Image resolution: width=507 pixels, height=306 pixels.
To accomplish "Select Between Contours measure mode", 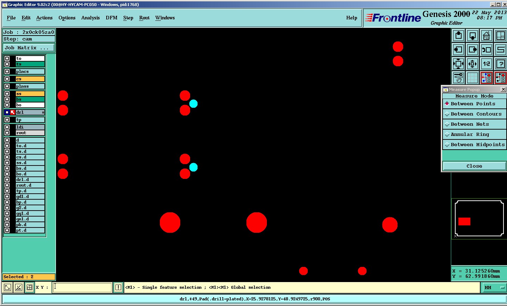I will 474,114.
